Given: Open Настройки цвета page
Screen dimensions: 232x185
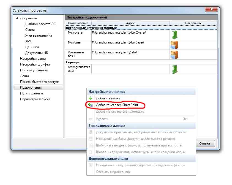Looking at the screenshot, I should click(x=33, y=59).
